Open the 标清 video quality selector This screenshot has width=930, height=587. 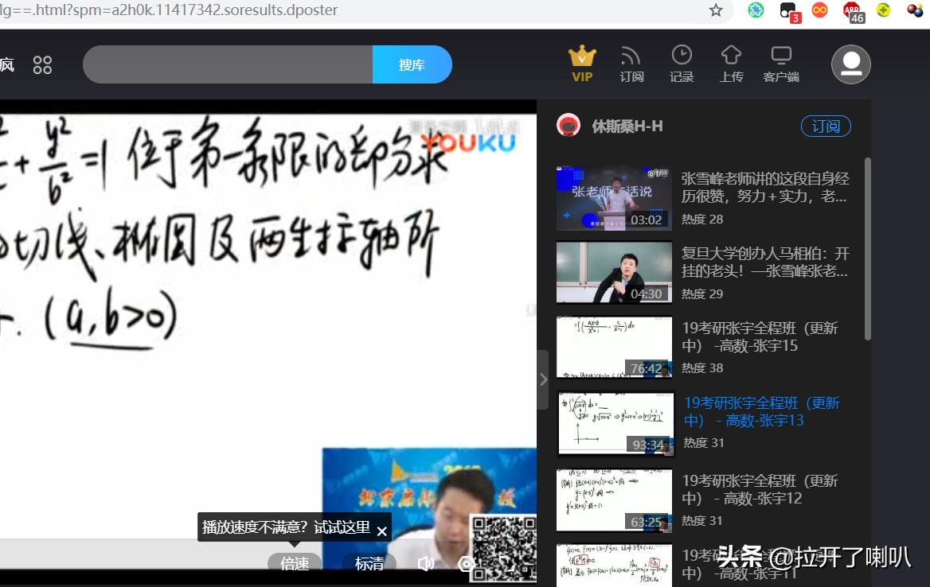369,564
